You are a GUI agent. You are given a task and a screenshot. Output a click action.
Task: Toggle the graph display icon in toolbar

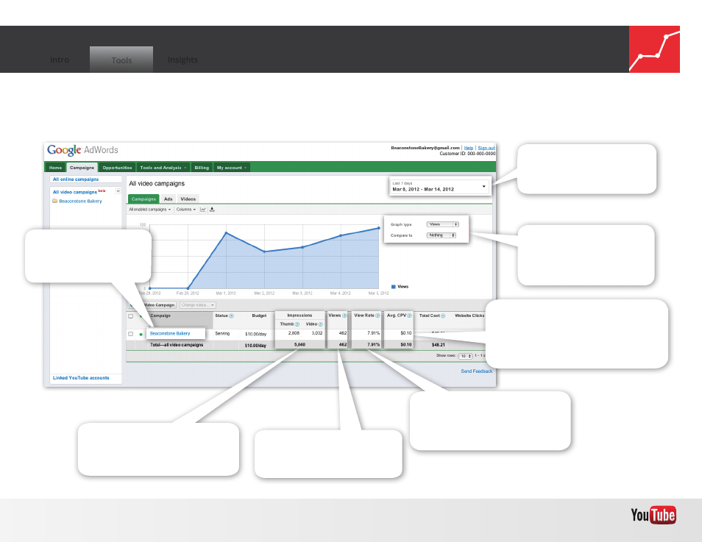coord(203,210)
